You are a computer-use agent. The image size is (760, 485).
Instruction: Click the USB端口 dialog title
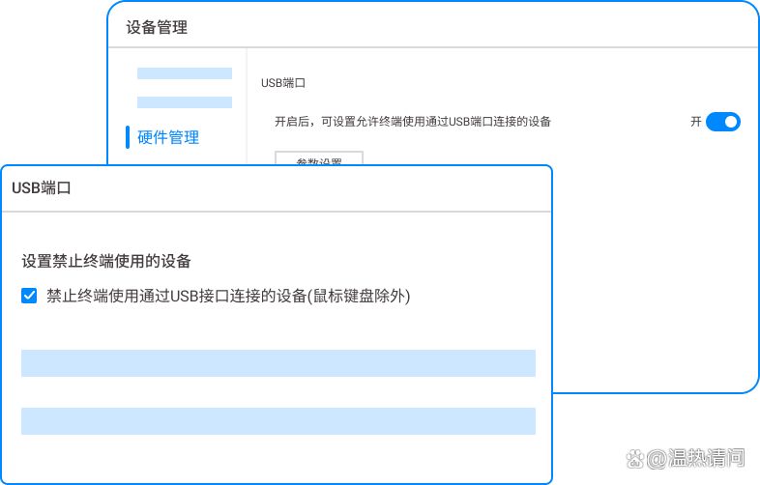pos(42,188)
